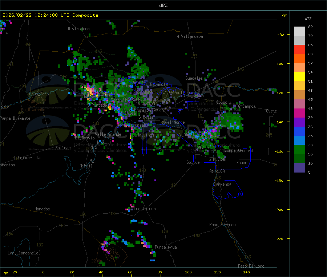Click the 'A_Villanueva' map label
This screenshot has width=327, height=277.
(190, 36)
